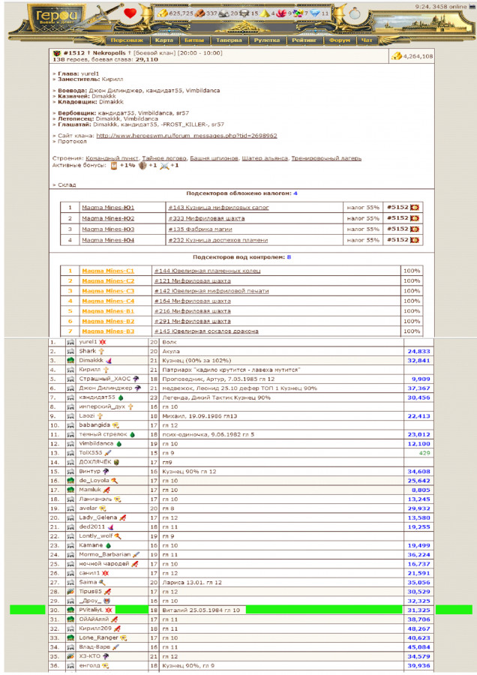Click the status icon in ХЗ-КТО row
The image size is (477, 675).
(70, 656)
